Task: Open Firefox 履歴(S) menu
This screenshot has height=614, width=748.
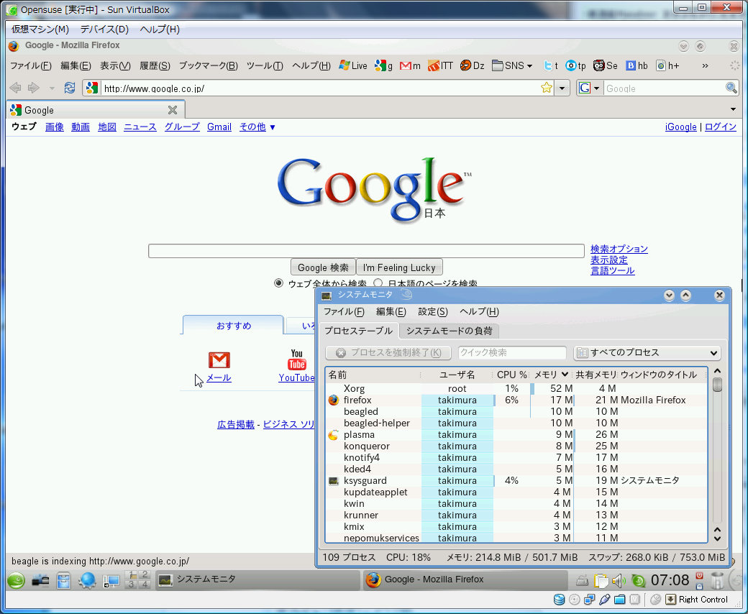Action: click(155, 66)
